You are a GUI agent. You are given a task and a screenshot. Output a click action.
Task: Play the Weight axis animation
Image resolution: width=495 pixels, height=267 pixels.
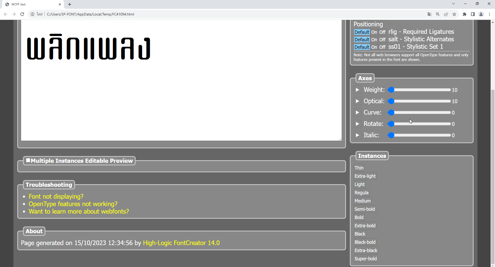357,90
